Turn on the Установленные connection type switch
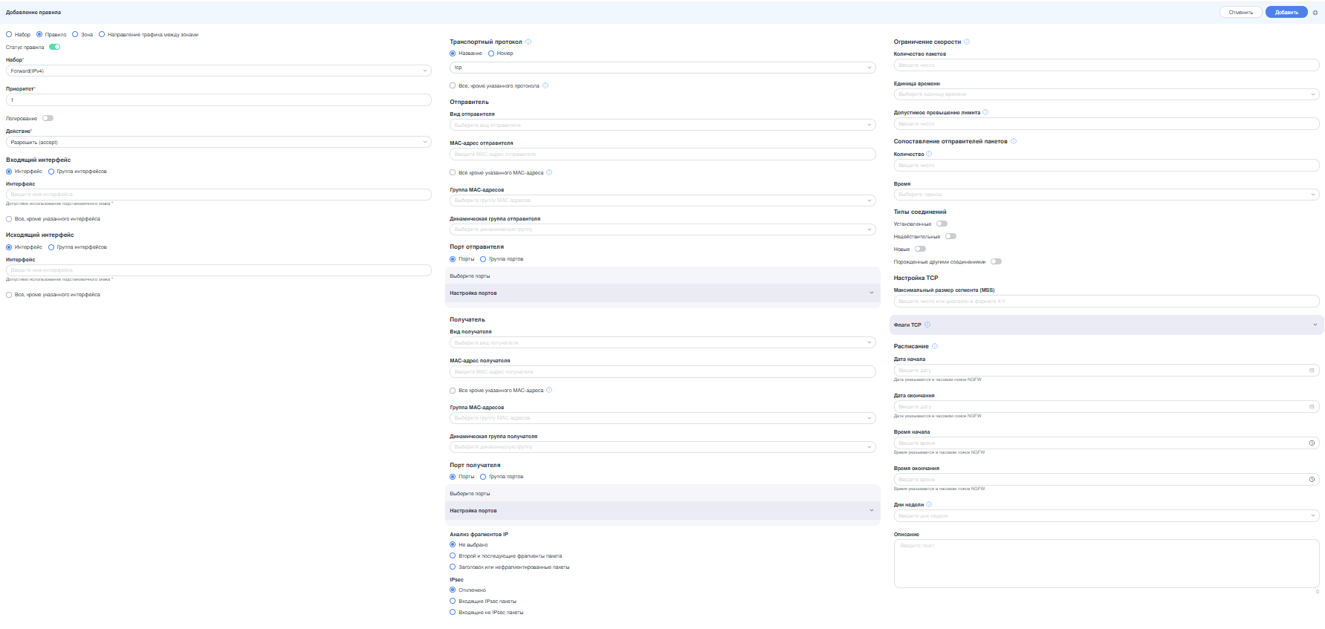Image resolution: width=1325 pixels, height=629 pixels. pos(942,224)
